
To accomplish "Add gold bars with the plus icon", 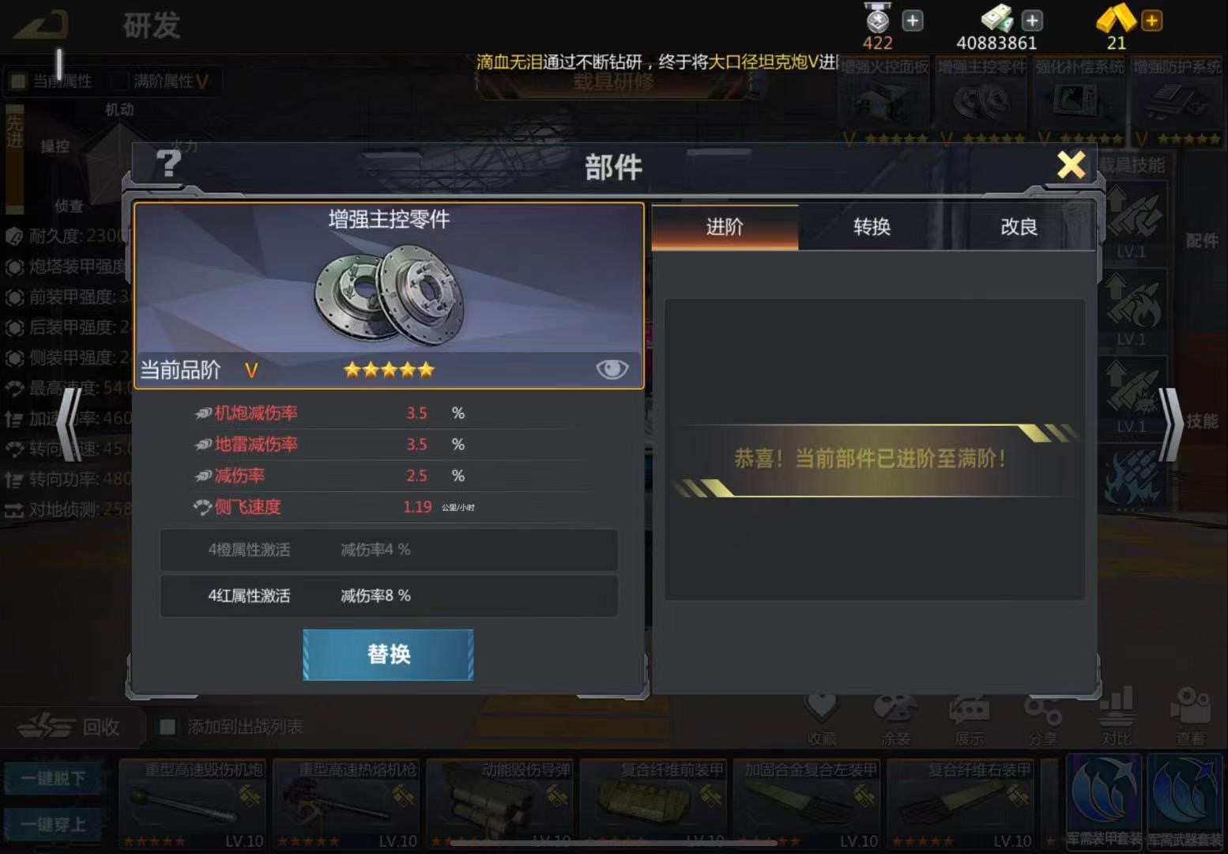I will 1152,21.
